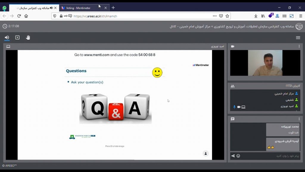Viewport: 305px width, 172px height.
Task: Type in the chat message input field
Action: (x=268, y=156)
